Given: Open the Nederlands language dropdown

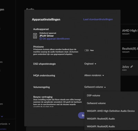Looking at the screenshot, I should point(5,124).
